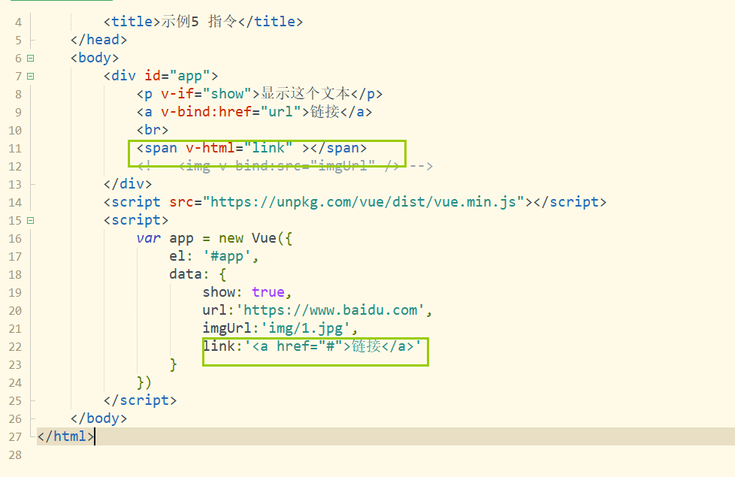The height and width of the screenshot is (477, 735).
Task: Click the var keyword on line 16
Action: click(149, 237)
